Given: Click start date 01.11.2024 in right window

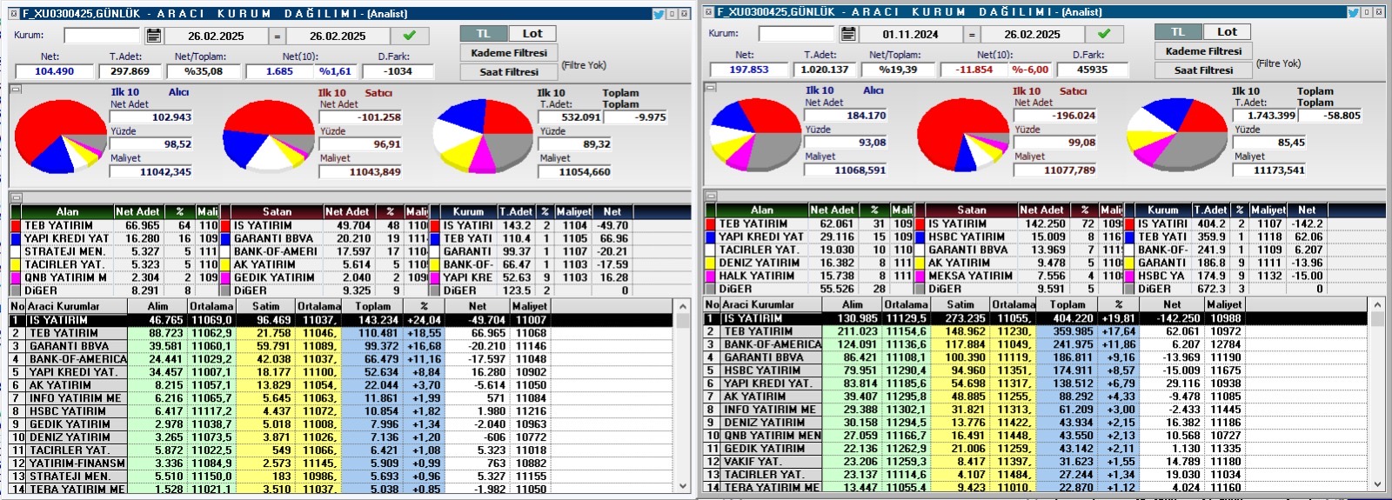Looking at the screenshot, I should point(910,35).
